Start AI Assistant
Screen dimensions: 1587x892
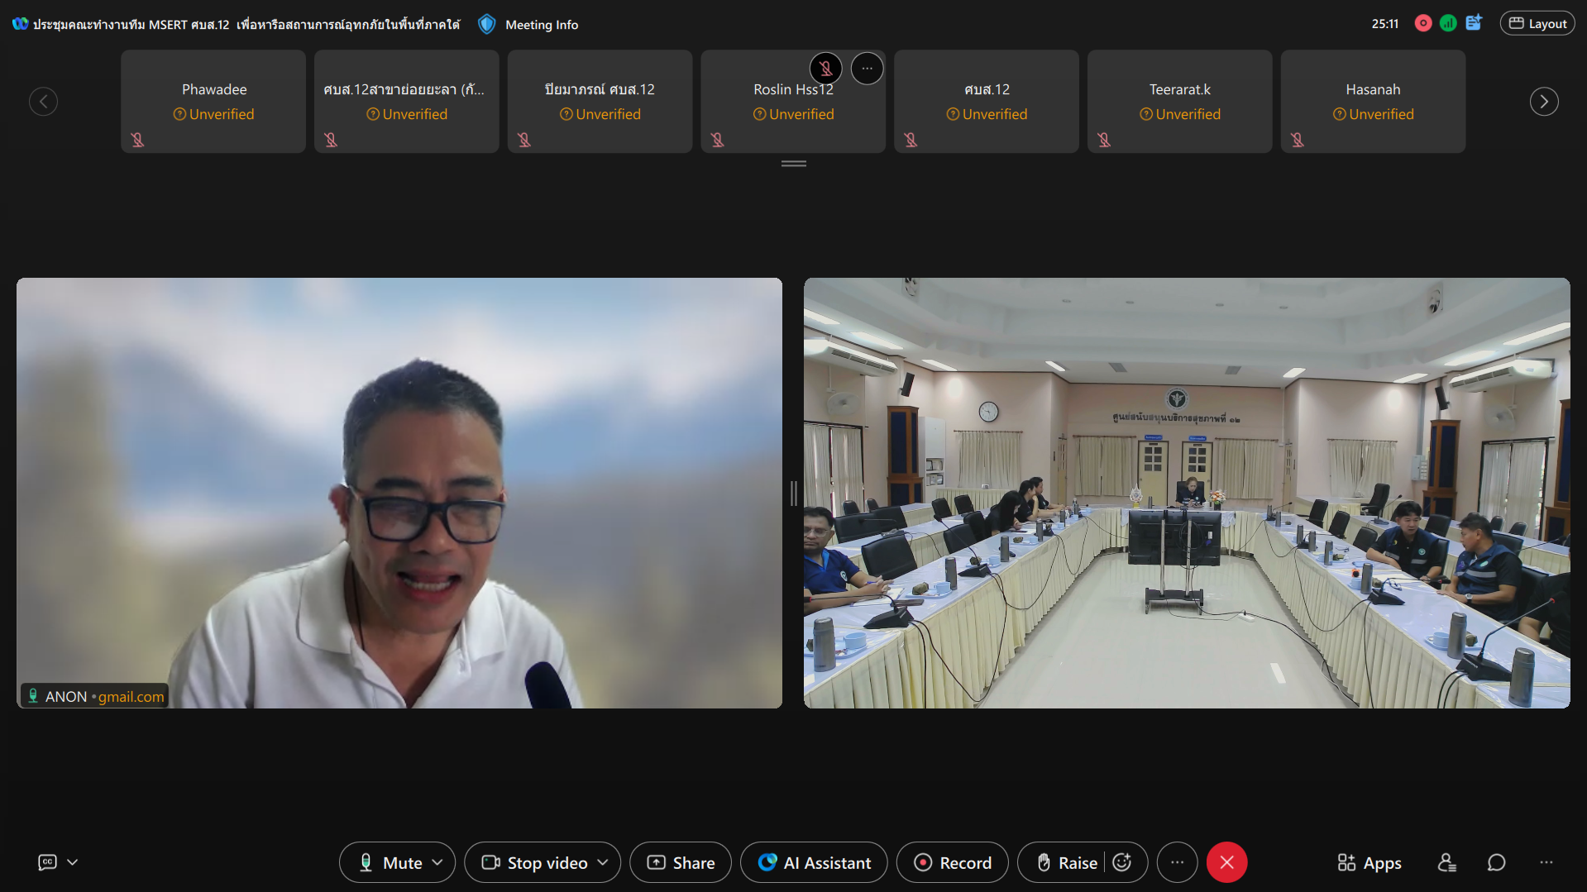(814, 862)
